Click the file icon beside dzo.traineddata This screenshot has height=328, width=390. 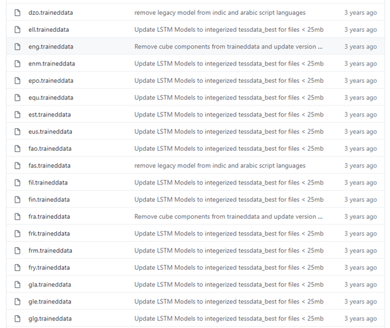[17, 13]
